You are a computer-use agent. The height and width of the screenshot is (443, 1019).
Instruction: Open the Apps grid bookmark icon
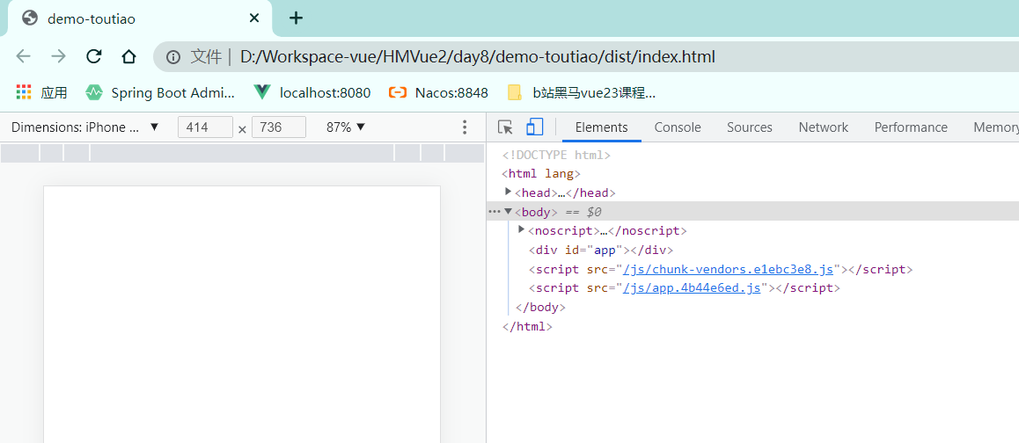24,92
